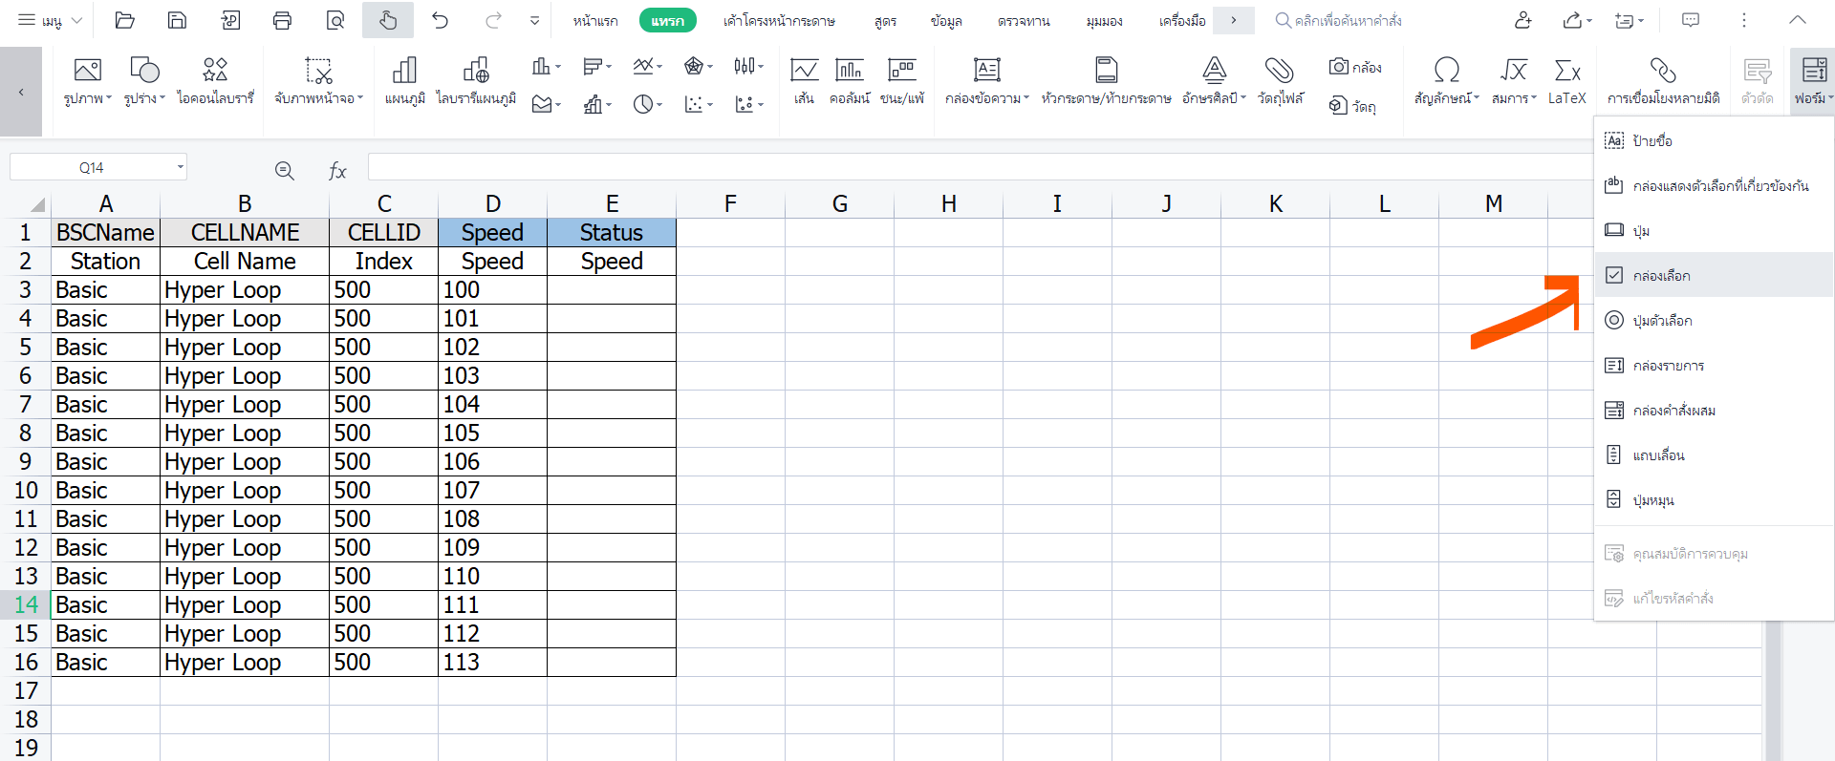Choose แถบเลื่อน scroll bar control

pyautogui.click(x=1714, y=454)
